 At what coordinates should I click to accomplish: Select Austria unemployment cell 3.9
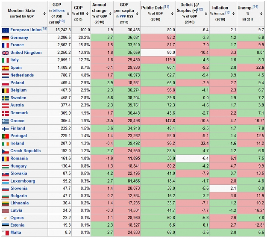(x=251, y=105)
